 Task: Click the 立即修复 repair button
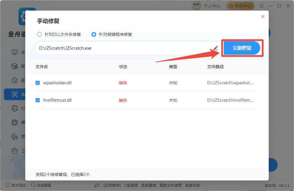click(x=242, y=48)
